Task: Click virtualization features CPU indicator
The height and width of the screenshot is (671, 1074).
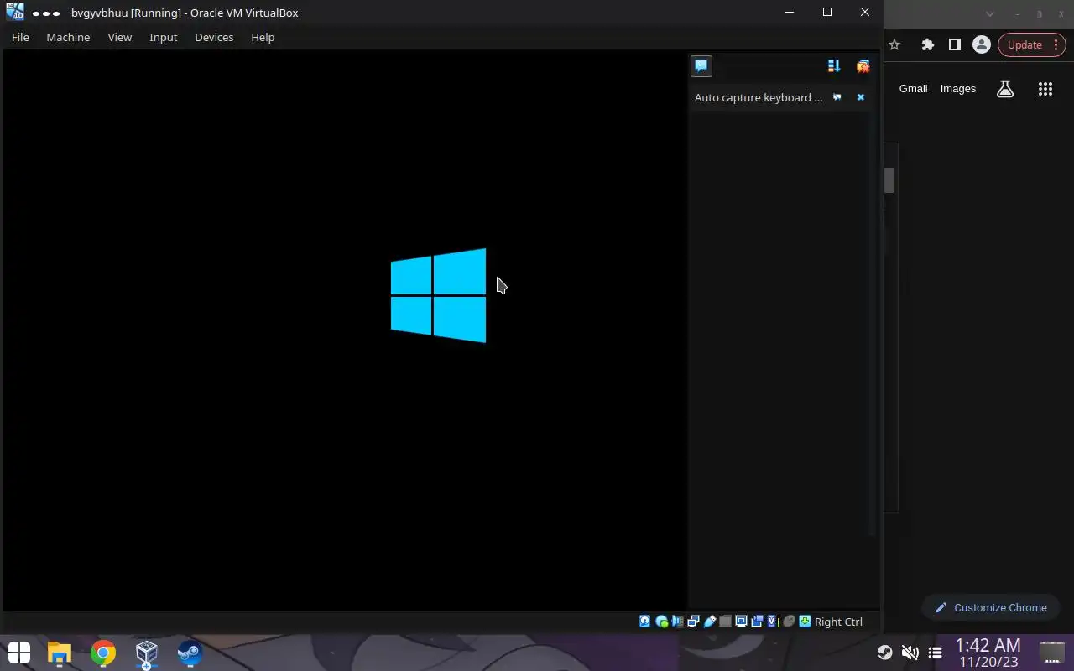Action: [x=773, y=622]
